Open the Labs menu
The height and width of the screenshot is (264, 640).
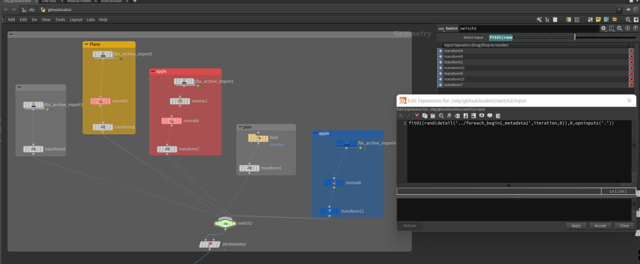(91, 20)
